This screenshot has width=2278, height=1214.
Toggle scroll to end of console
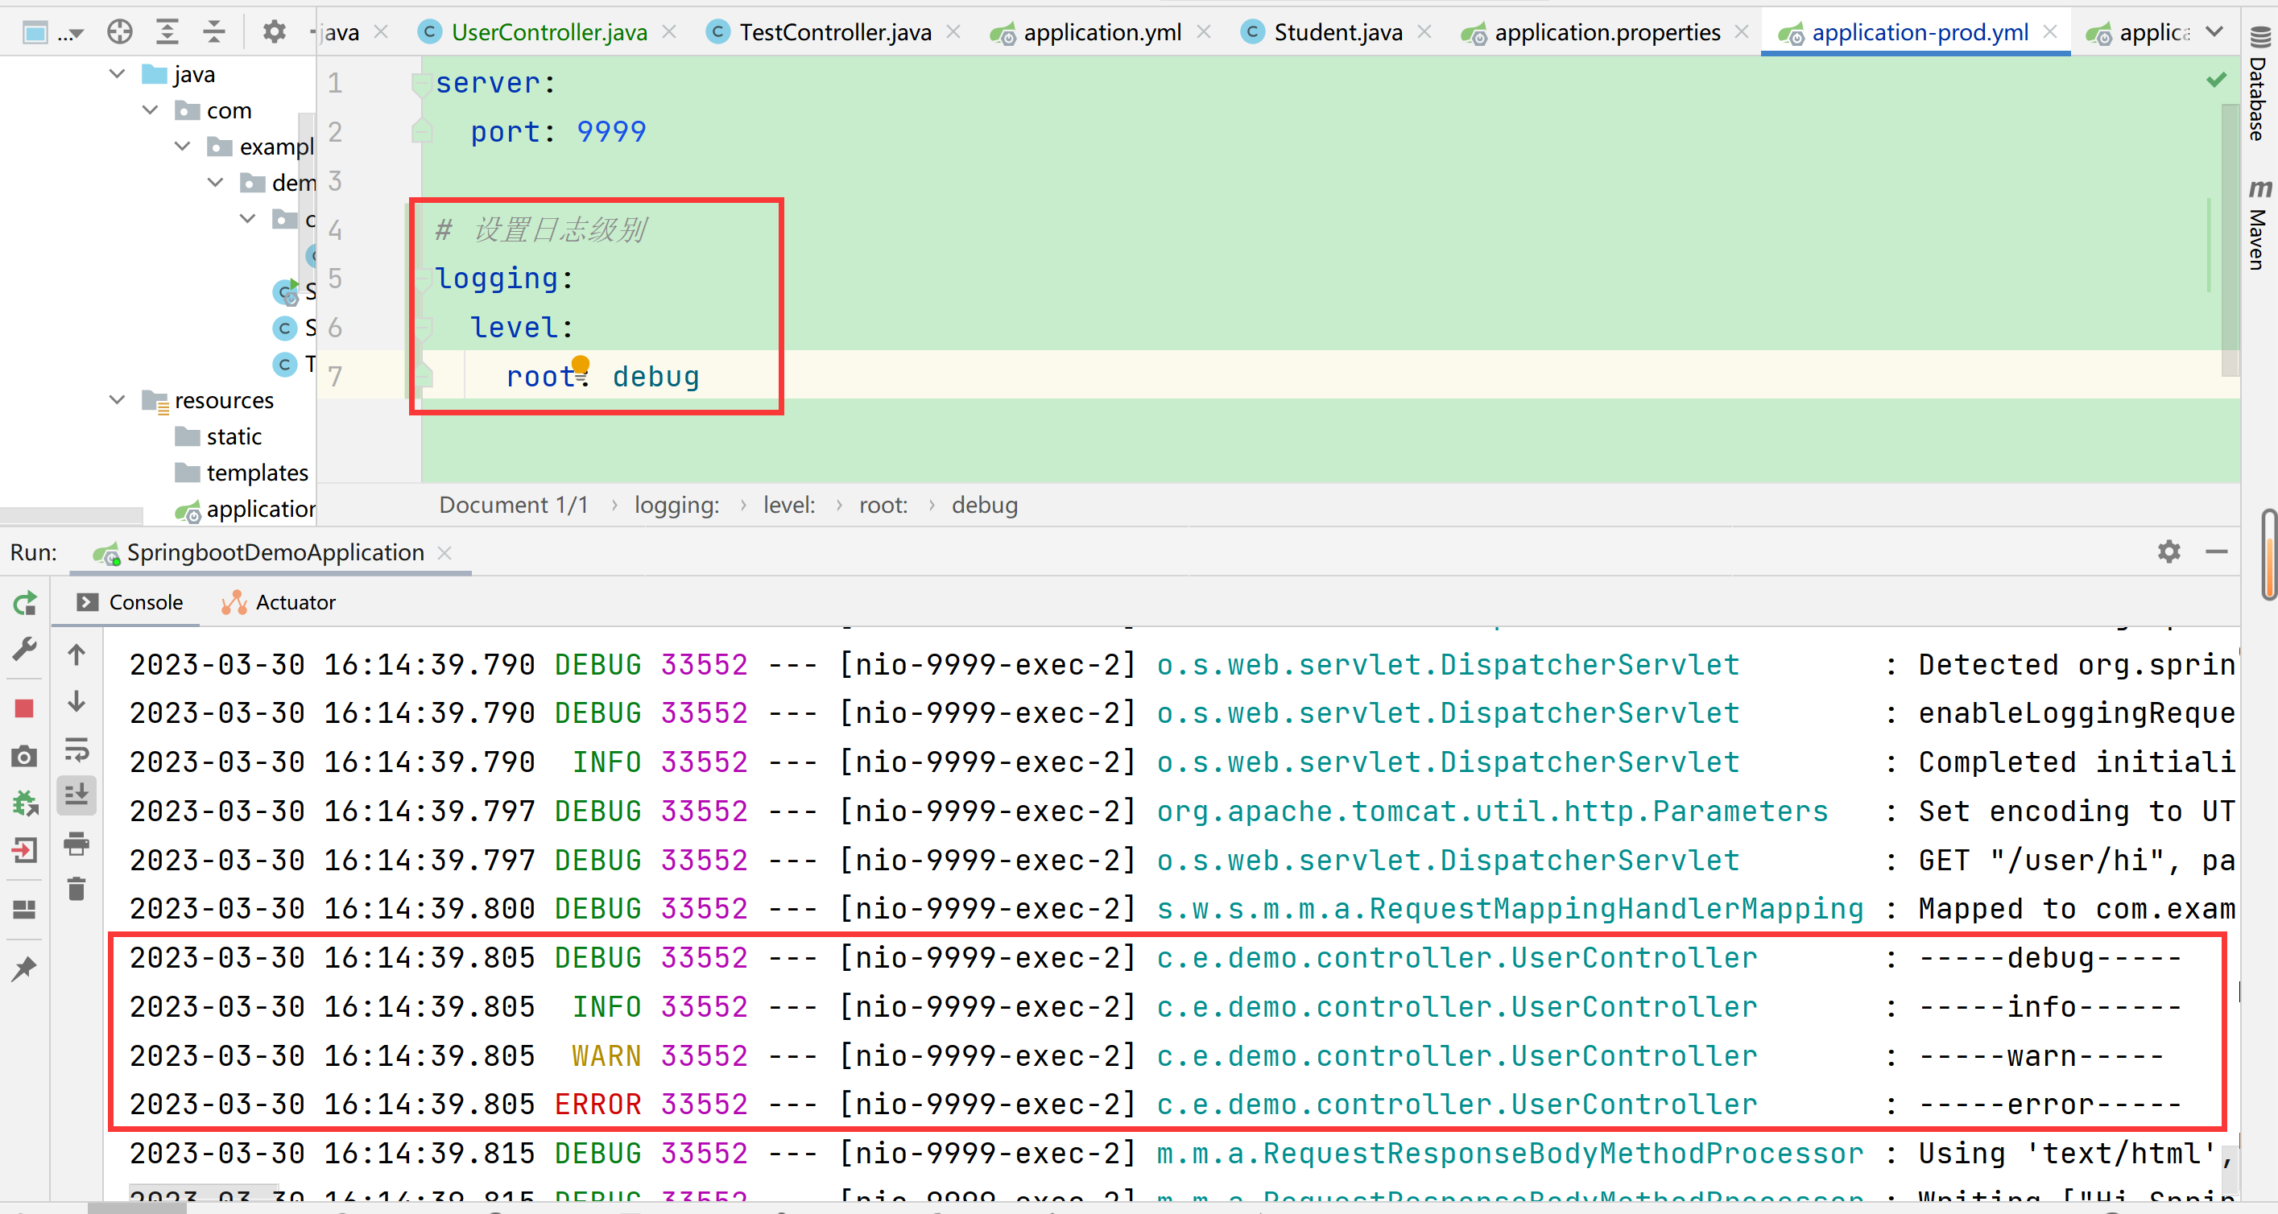(77, 795)
